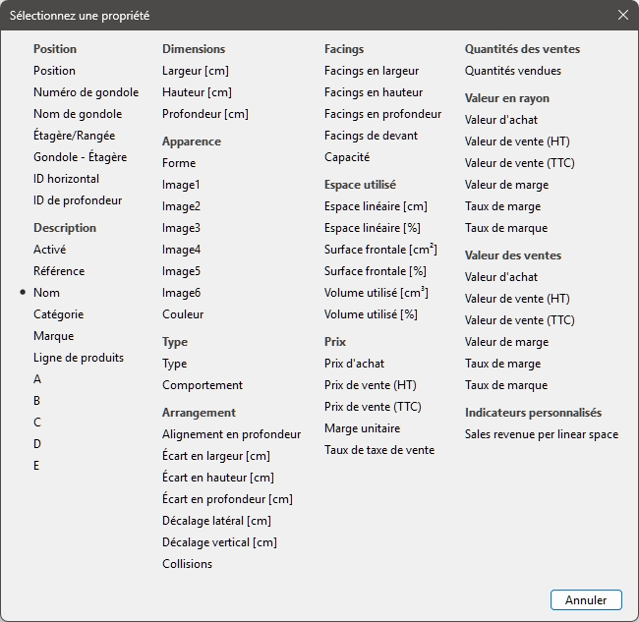Image resolution: width=639 pixels, height=622 pixels.
Task: Pick Décalage vertical [cm]
Action: tap(219, 542)
